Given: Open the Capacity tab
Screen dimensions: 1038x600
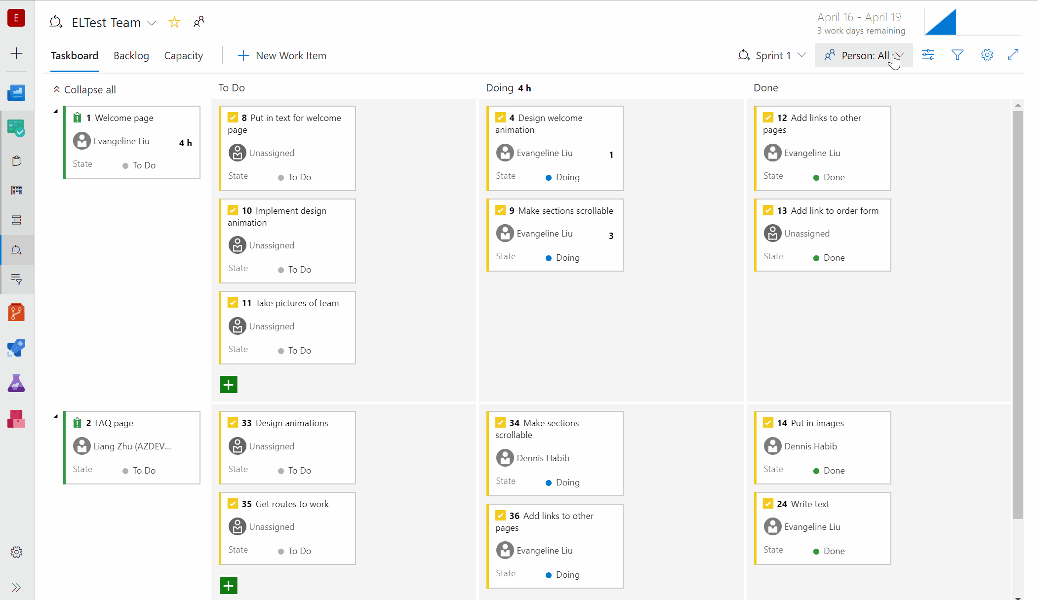Looking at the screenshot, I should tap(183, 55).
